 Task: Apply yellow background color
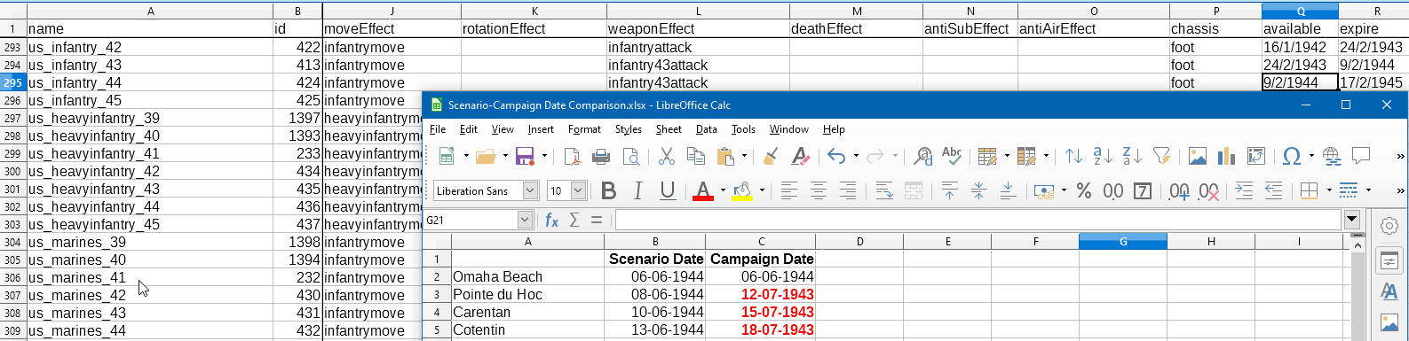pos(742,190)
